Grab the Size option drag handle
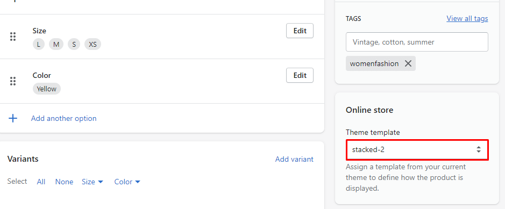The width and height of the screenshot is (505, 209). point(13,37)
